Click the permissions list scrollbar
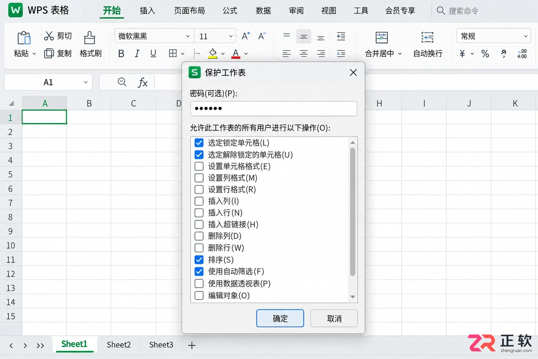Screen dimensions: 538x359 [x=352, y=212]
